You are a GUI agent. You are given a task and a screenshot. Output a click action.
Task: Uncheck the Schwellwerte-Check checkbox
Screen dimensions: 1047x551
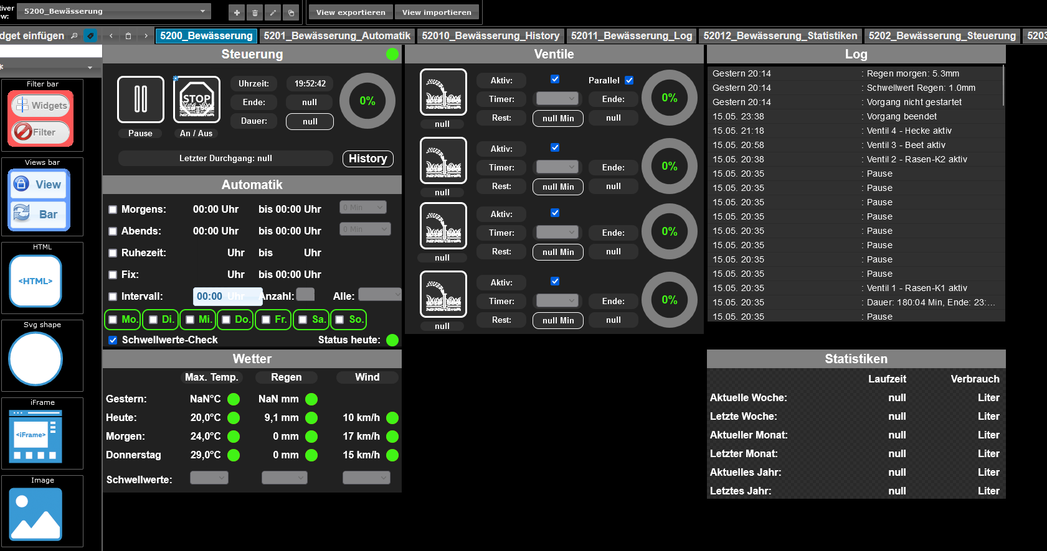[x=113, y=340]
